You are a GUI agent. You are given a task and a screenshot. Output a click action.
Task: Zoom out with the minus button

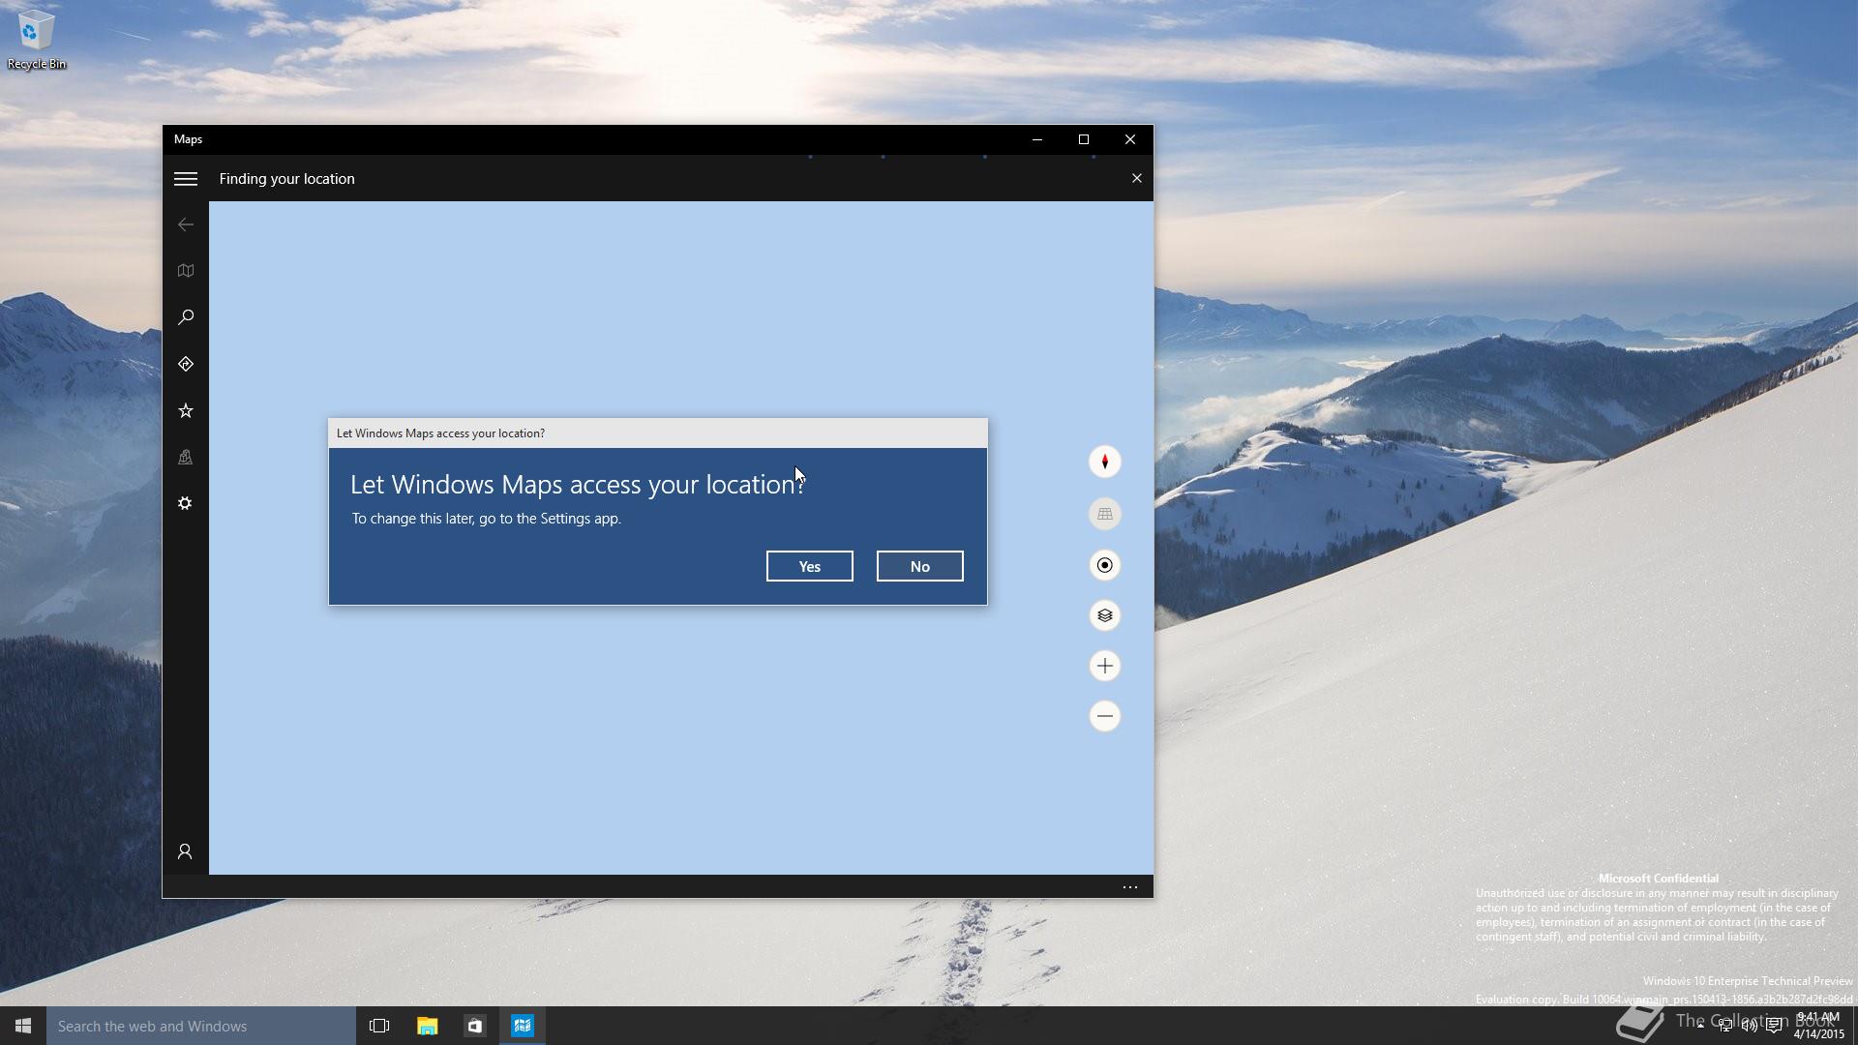[x=1104, y=716]
